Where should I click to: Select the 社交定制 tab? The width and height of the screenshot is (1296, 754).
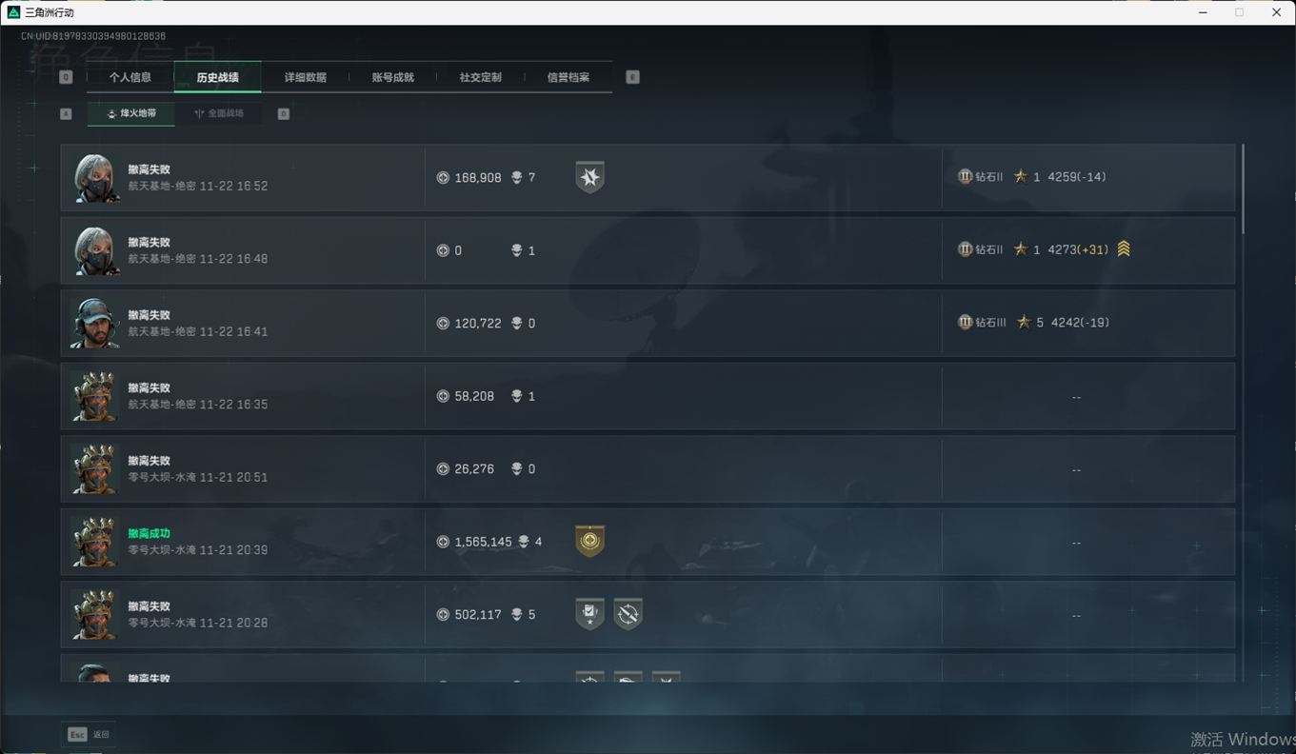[x=480, y=77]
